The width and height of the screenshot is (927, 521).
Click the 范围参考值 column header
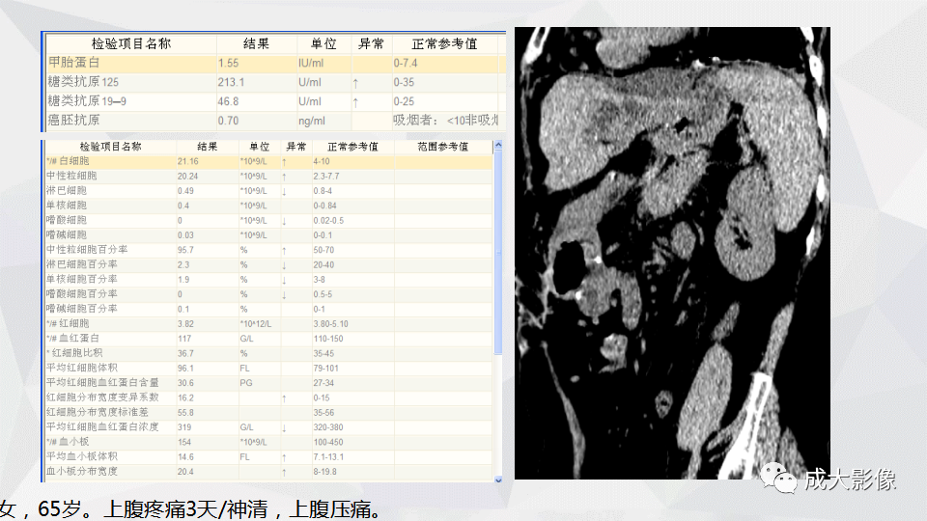(443, 147)
